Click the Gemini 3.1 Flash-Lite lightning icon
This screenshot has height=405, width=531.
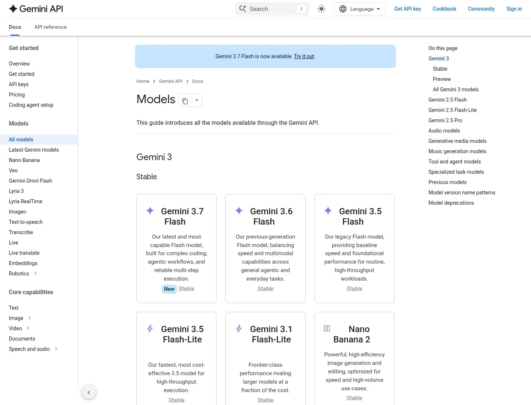click(x=239, y=328)
